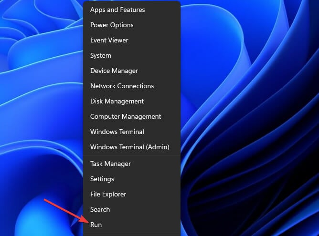Launch Computer Management

click(132, 116)
